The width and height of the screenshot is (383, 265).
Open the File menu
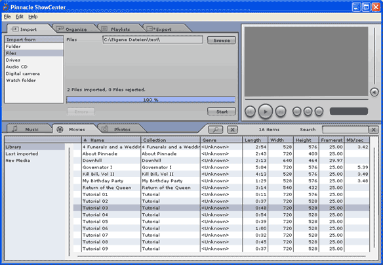click(7, 16)
